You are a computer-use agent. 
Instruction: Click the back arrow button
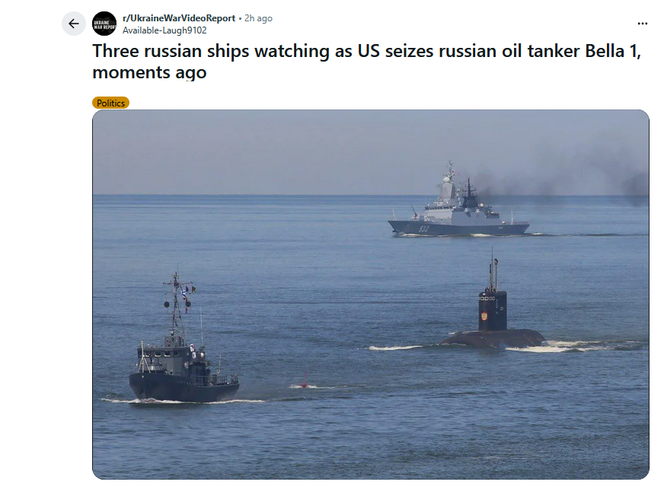(74, 24)
